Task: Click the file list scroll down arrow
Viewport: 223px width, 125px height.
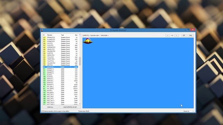Action: coord(80,104)
